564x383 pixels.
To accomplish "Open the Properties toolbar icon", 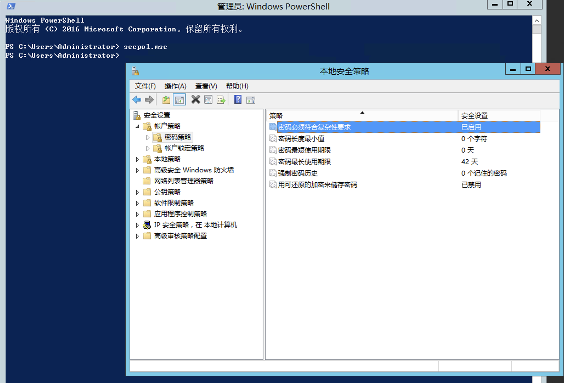I will point(208,100).
